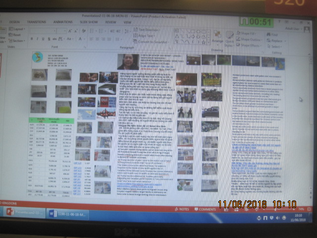
Task: Open the columns options icon
Action: click(118, 39)
